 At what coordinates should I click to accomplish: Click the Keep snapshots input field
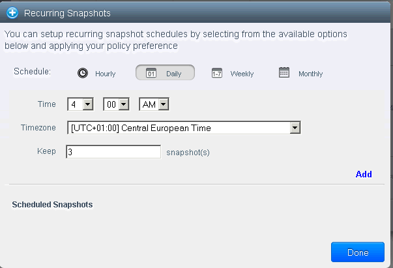(113, 152)
